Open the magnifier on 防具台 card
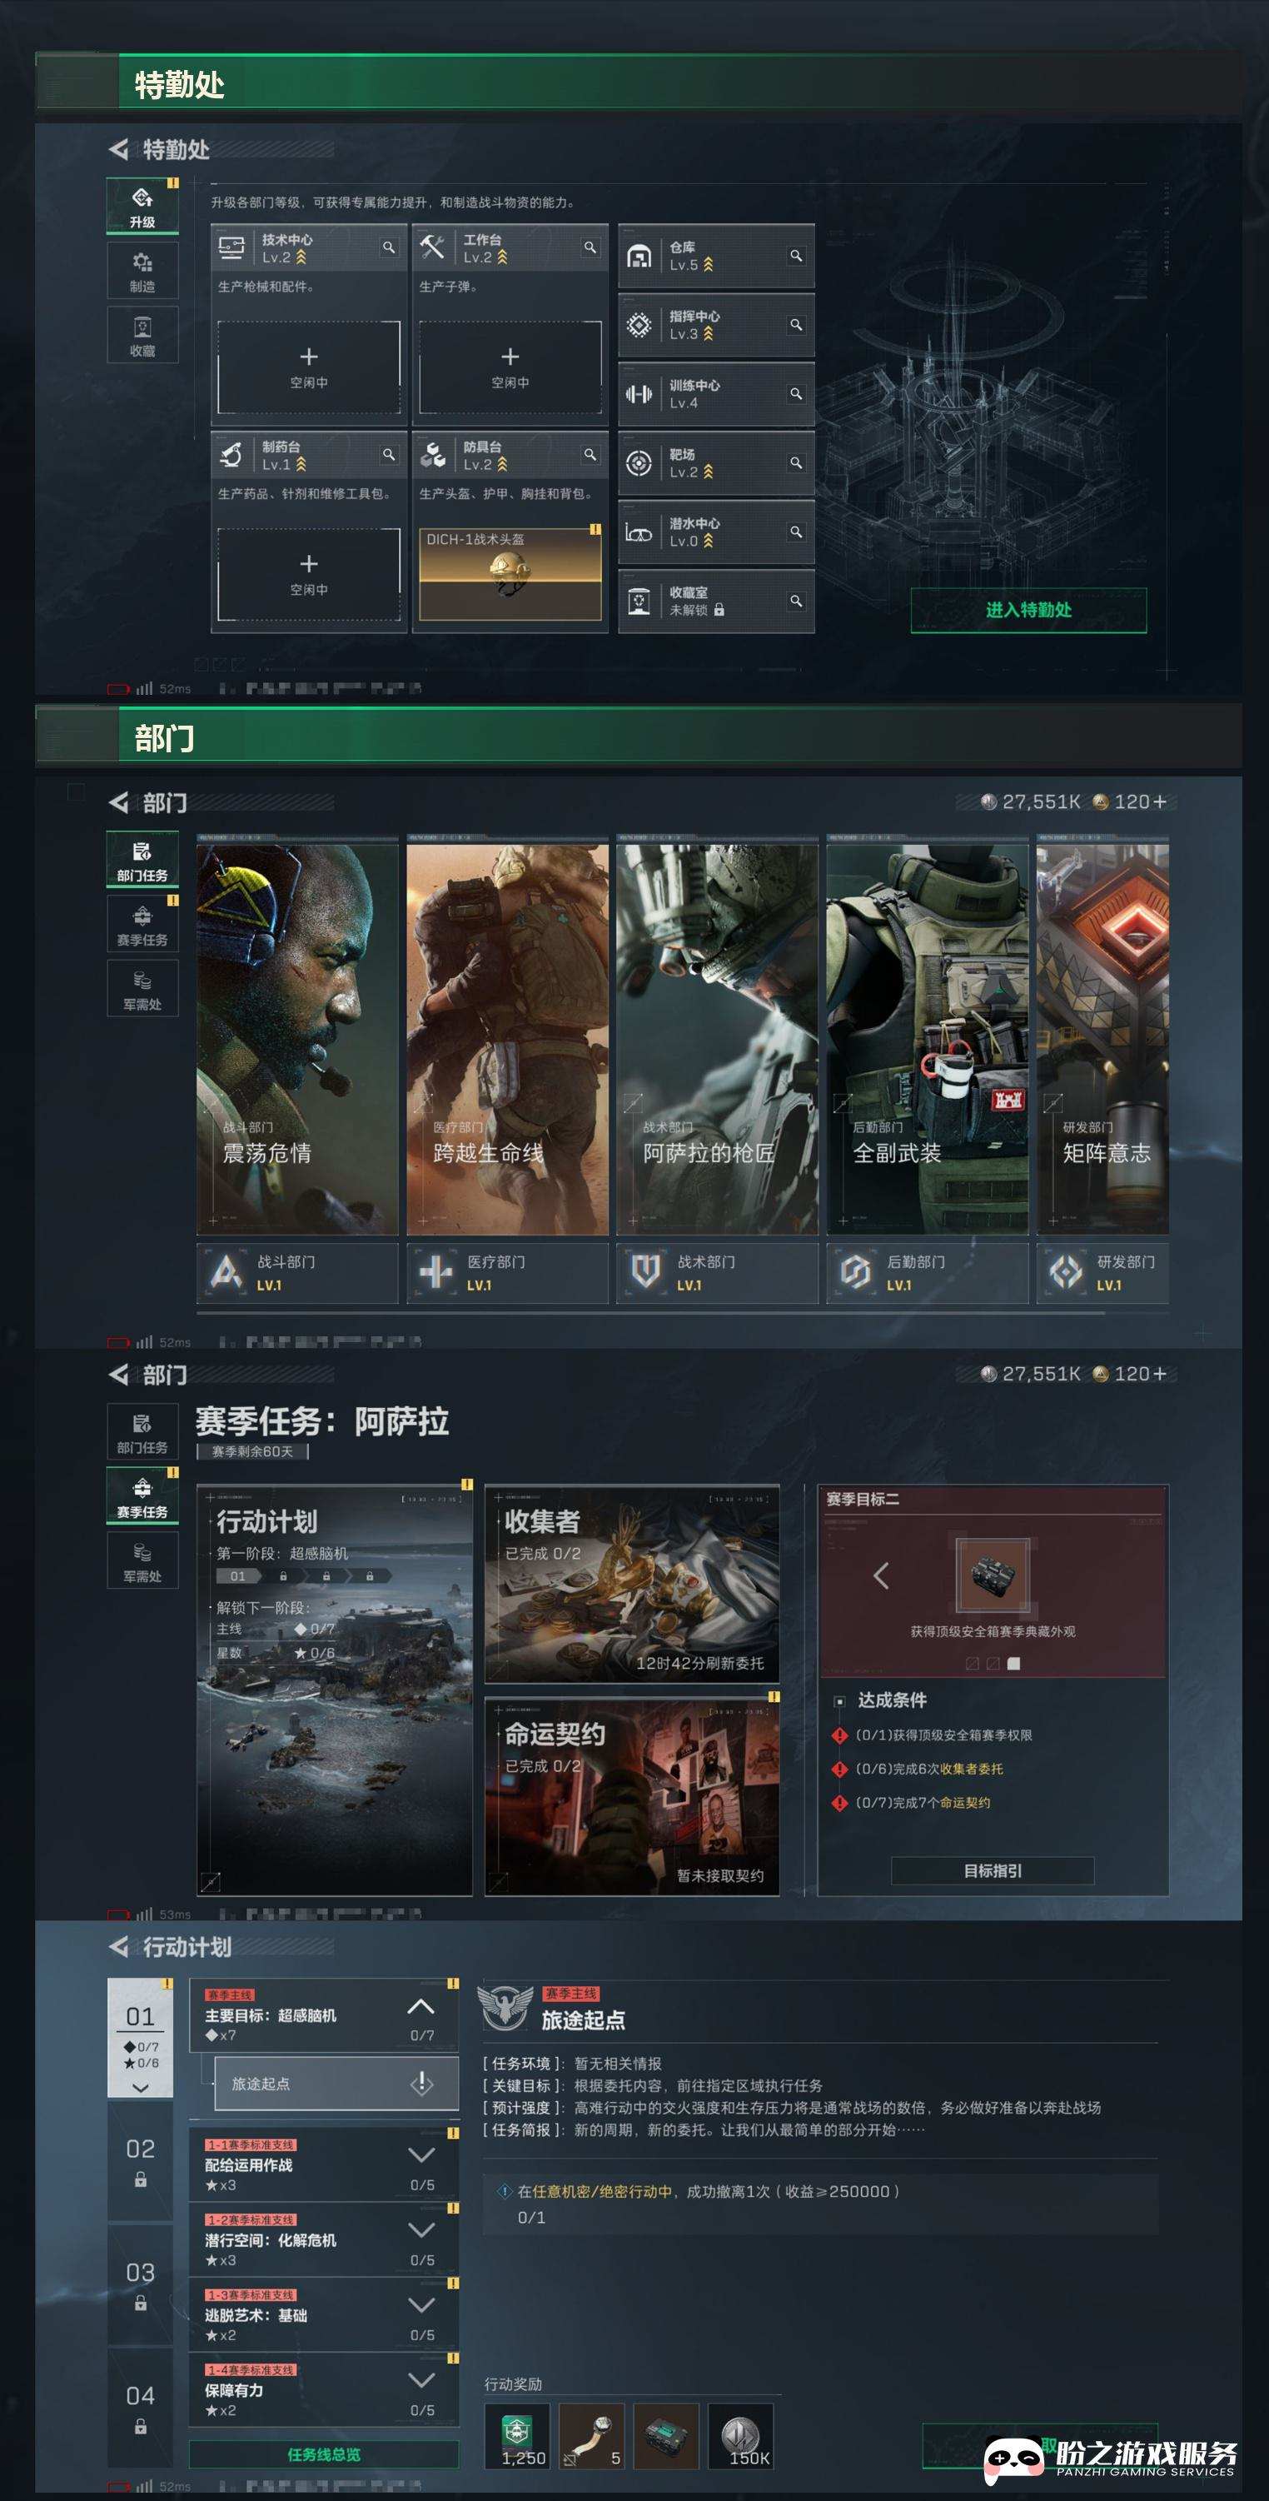This screenshot has height=2501, width=1269. pyautogui.click(x=590, y=454)
